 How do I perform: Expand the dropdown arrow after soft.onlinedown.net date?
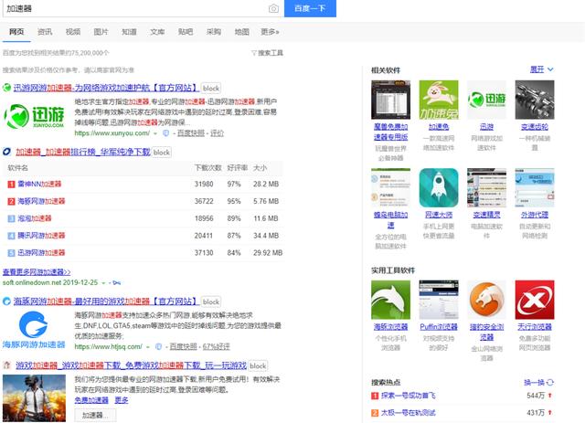pyautogui.click(x=103, y=282)
